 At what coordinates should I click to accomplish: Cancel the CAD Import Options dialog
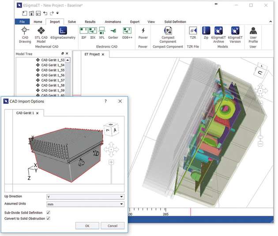(x=113, y=226)
